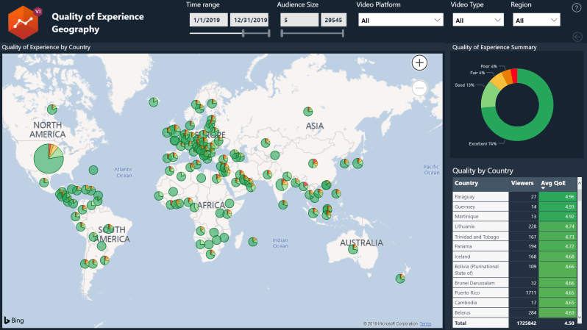Sort table by Avg QoE column header
The width and height of the screenshot is (587, 330).
[552, 183]
